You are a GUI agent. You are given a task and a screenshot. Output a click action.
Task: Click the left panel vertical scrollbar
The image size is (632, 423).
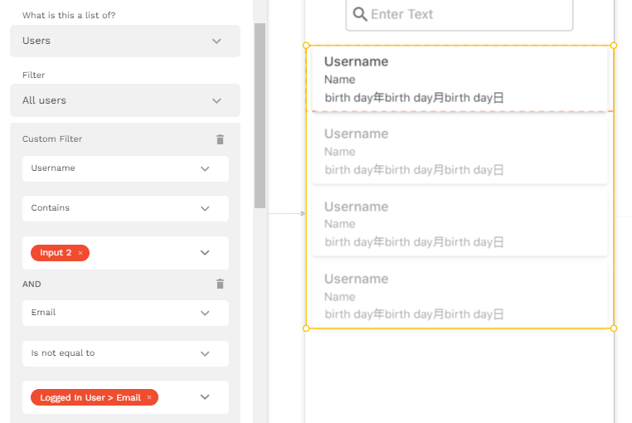click(260, 116)
